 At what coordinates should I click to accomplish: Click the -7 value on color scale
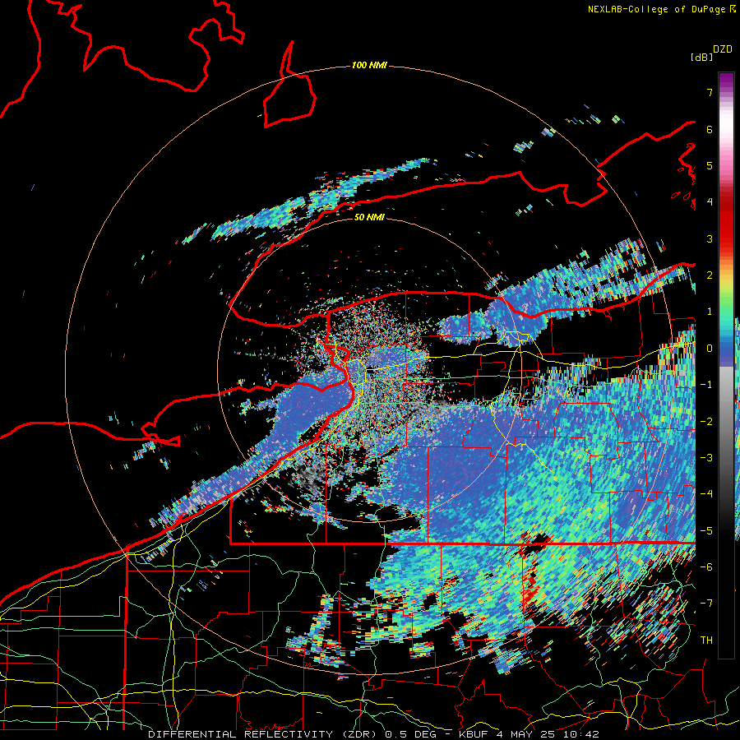706,604
